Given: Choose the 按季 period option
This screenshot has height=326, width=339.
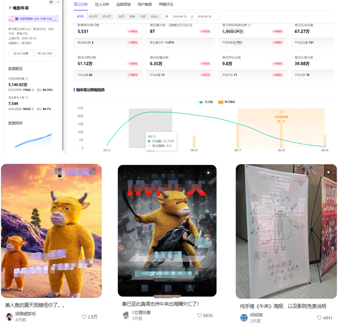Looking at the screenshot, I should click(x=132, y=16).
